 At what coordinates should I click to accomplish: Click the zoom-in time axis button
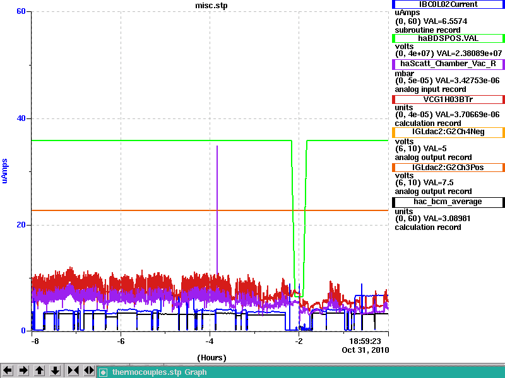pyautogui.click(x=73, y=370)
